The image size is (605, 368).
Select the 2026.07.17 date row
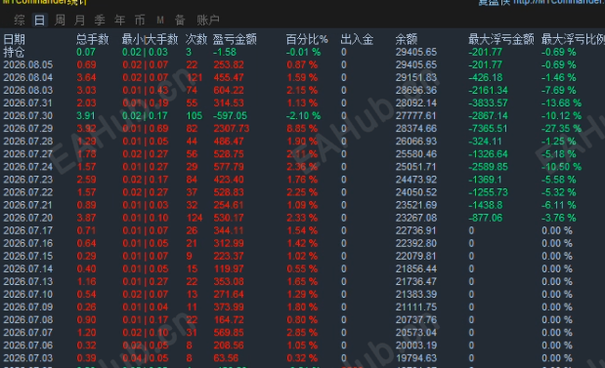click(x=28, y=230)
